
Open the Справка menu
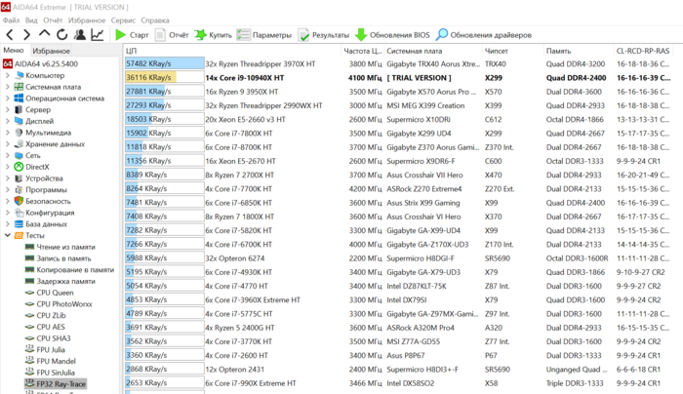[154, 20]
